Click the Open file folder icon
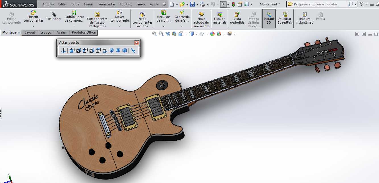The height and width of the screenshot is (183, 379). point(182,4)
